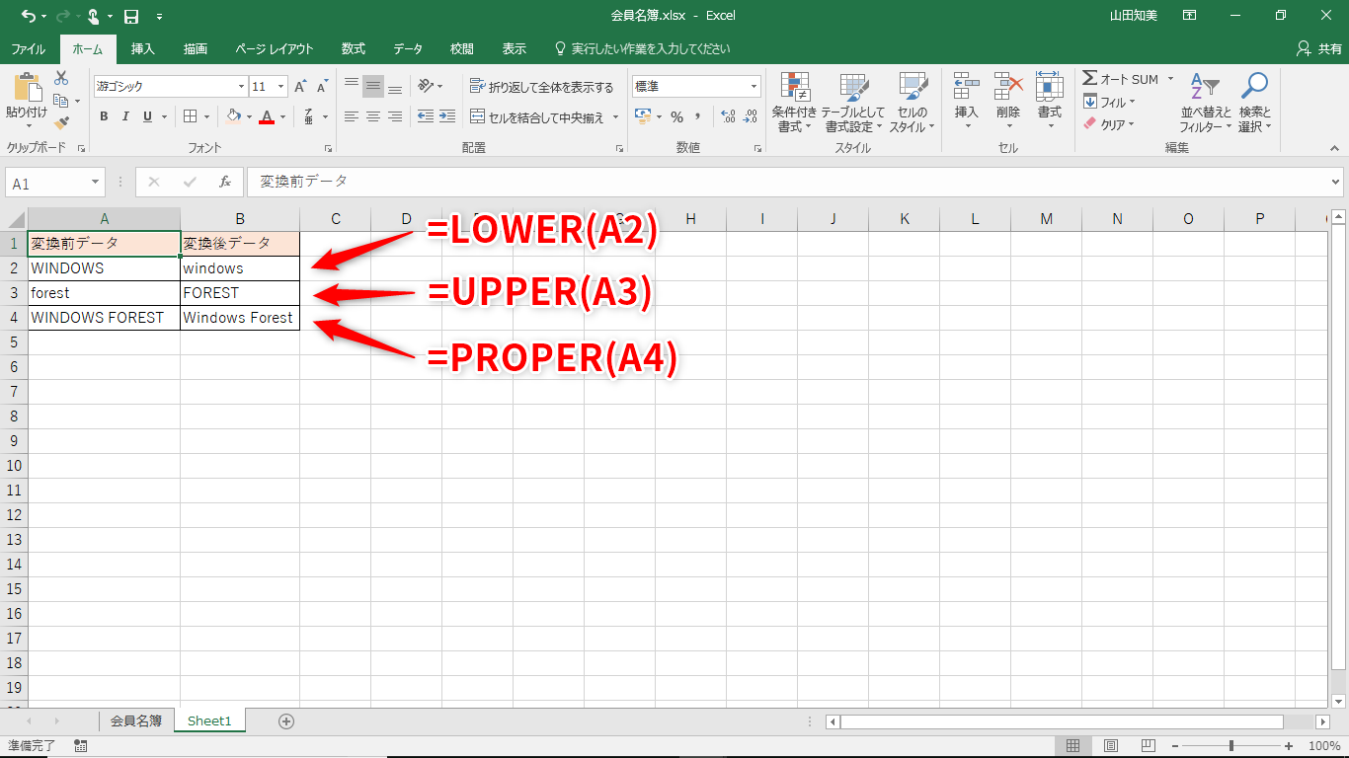Click the Undo arrow in Quick Access toolbar

coord(28,16)
